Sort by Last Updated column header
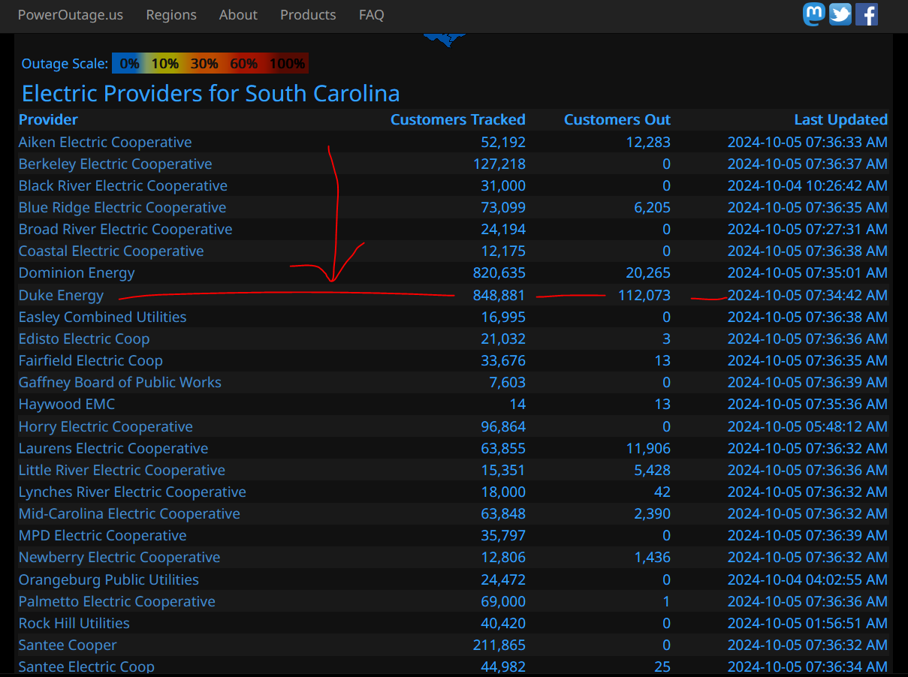The width and height of the screenshot is (908, 677). tap(841, 119)
